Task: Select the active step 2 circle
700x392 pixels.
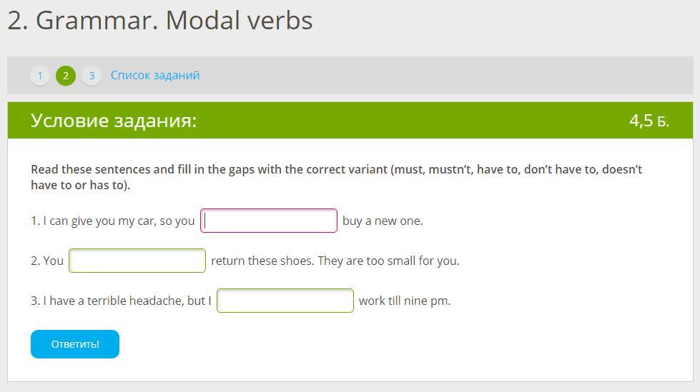Action: tap(66, 76)
